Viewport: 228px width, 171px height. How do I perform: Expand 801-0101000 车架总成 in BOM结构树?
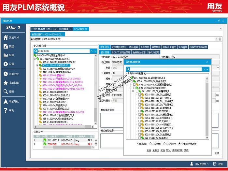coord(37,65)
